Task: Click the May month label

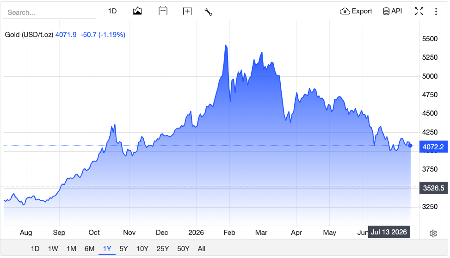Action: (329, 233)
